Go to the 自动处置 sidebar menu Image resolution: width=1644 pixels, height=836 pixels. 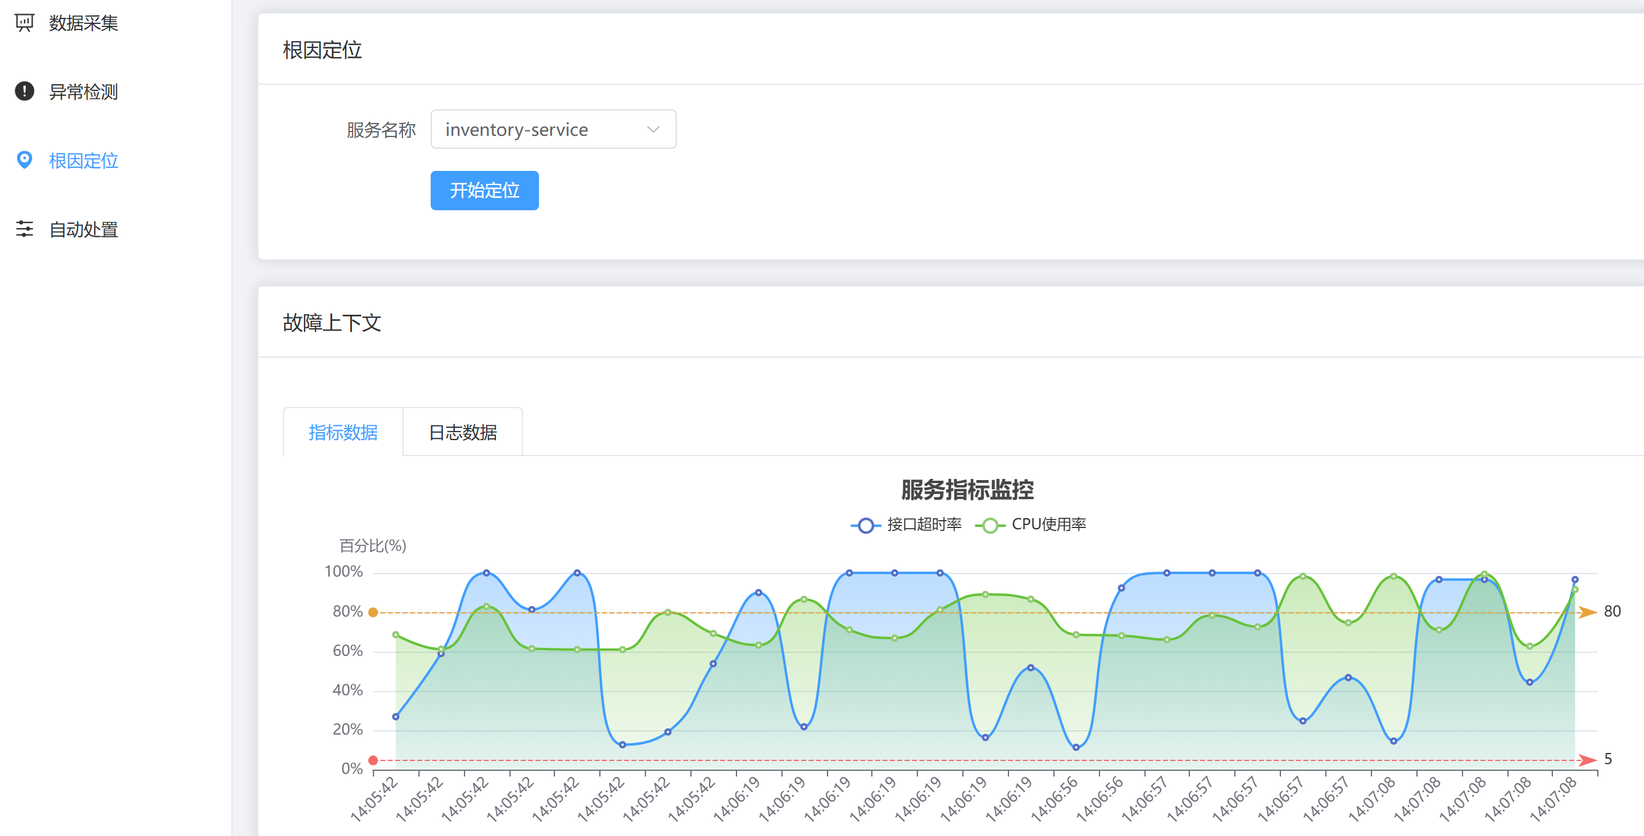click(x=84, y=229)
